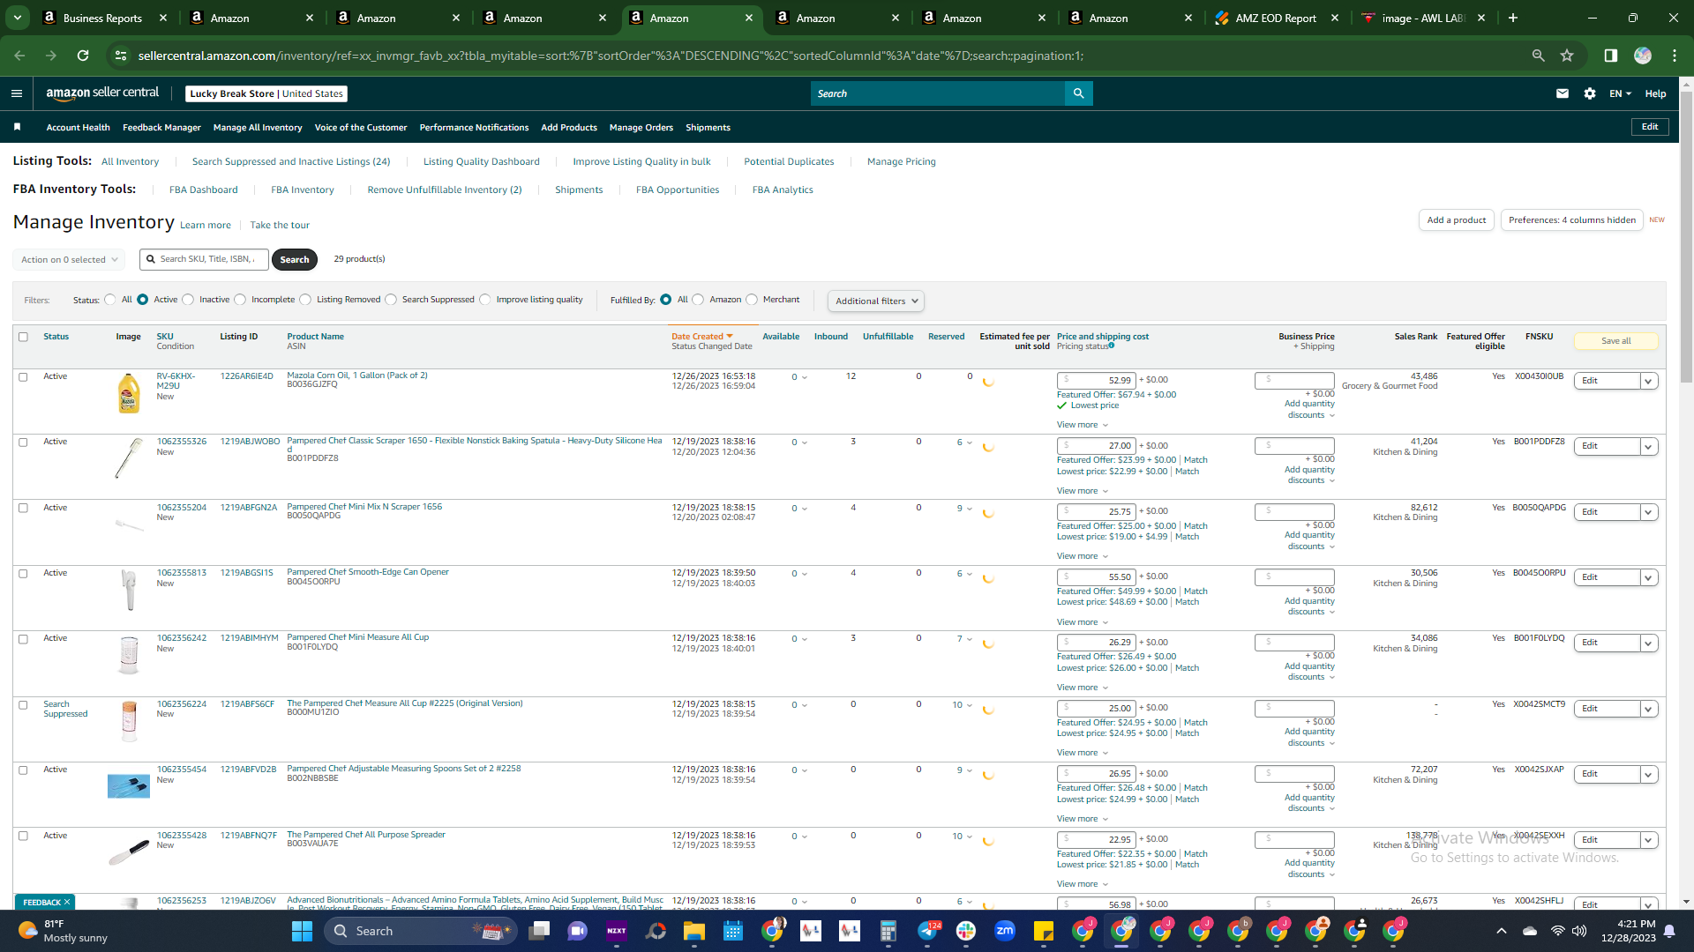Open File Explorer from the taskbar
Image resolution: width=1694 pixels, height=952 pixels.
click(694, 931)
